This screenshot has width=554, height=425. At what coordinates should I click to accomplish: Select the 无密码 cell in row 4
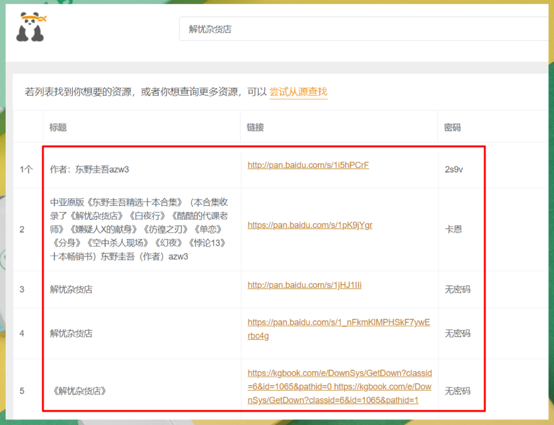(x=458, y=333)
